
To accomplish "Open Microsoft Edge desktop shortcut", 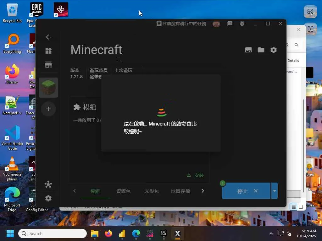I will 12,199.
